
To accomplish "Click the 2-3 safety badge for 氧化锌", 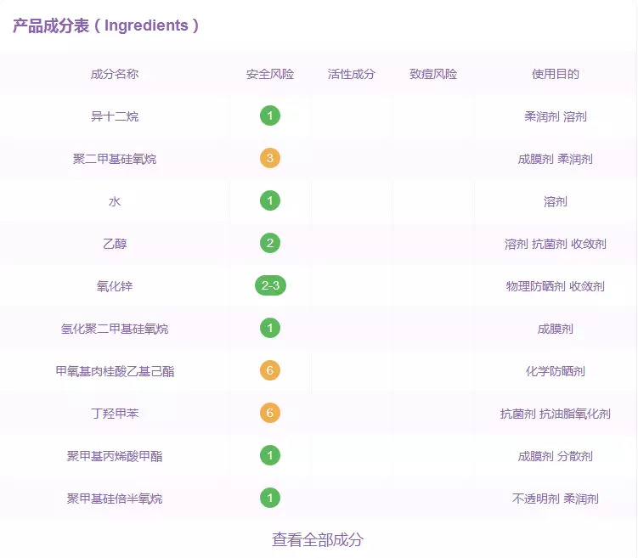I will point(271,285).
